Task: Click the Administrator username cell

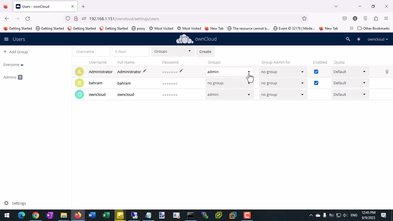Action: (101, 72)
